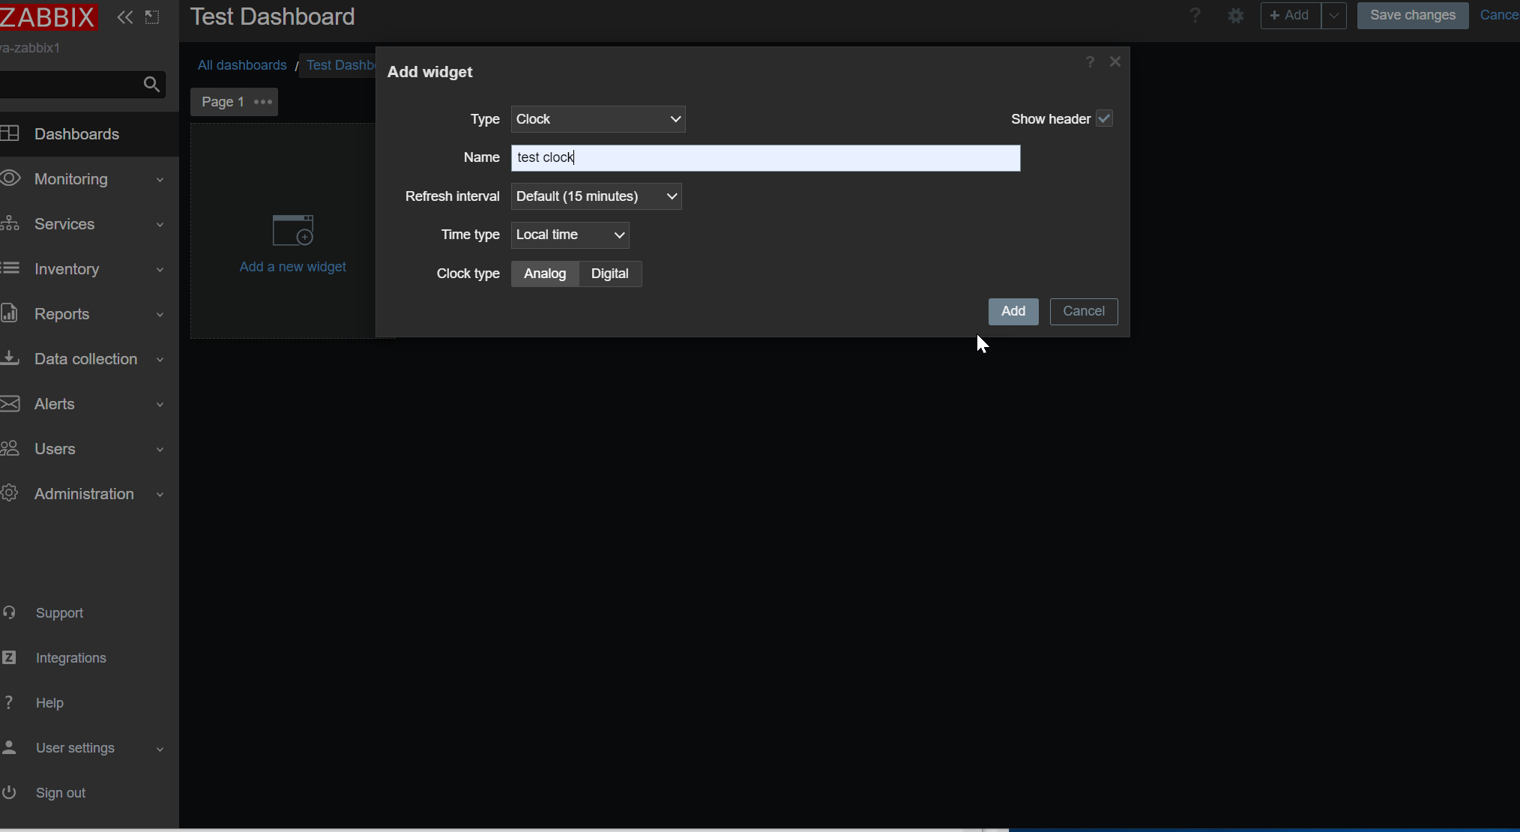Screen dimensions: 1520x832
Task: Open the Refresh interval dropdown
Action: click(596, 196)
